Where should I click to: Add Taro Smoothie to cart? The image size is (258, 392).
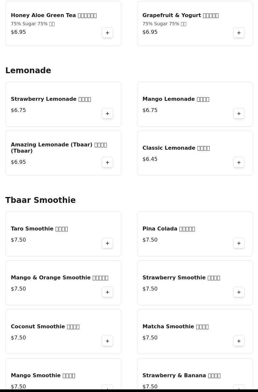[x=107, y=243]
